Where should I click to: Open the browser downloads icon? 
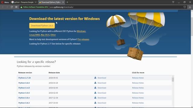(x=190, y=7)
